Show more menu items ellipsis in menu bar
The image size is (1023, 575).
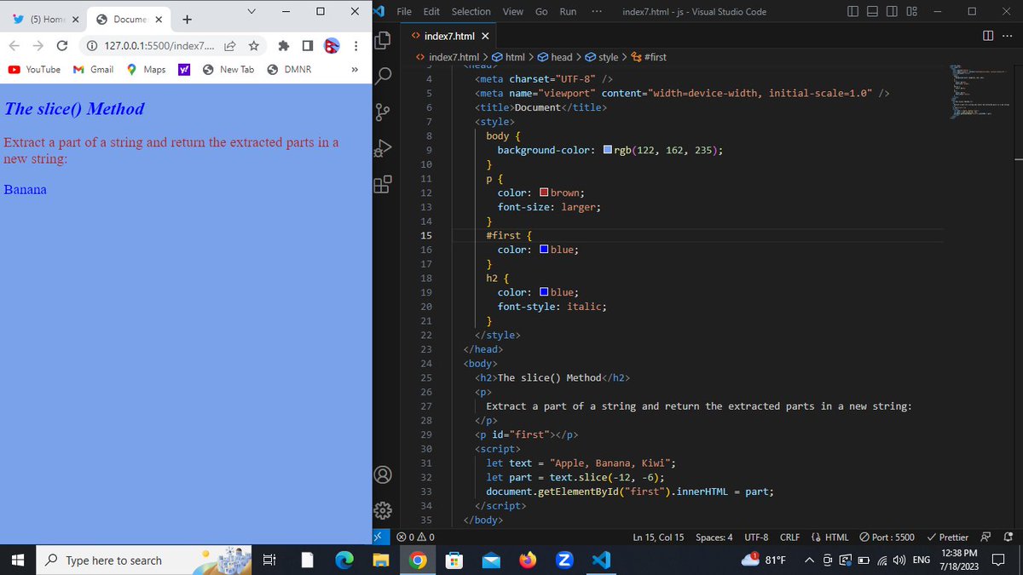(x=597, y=12)
